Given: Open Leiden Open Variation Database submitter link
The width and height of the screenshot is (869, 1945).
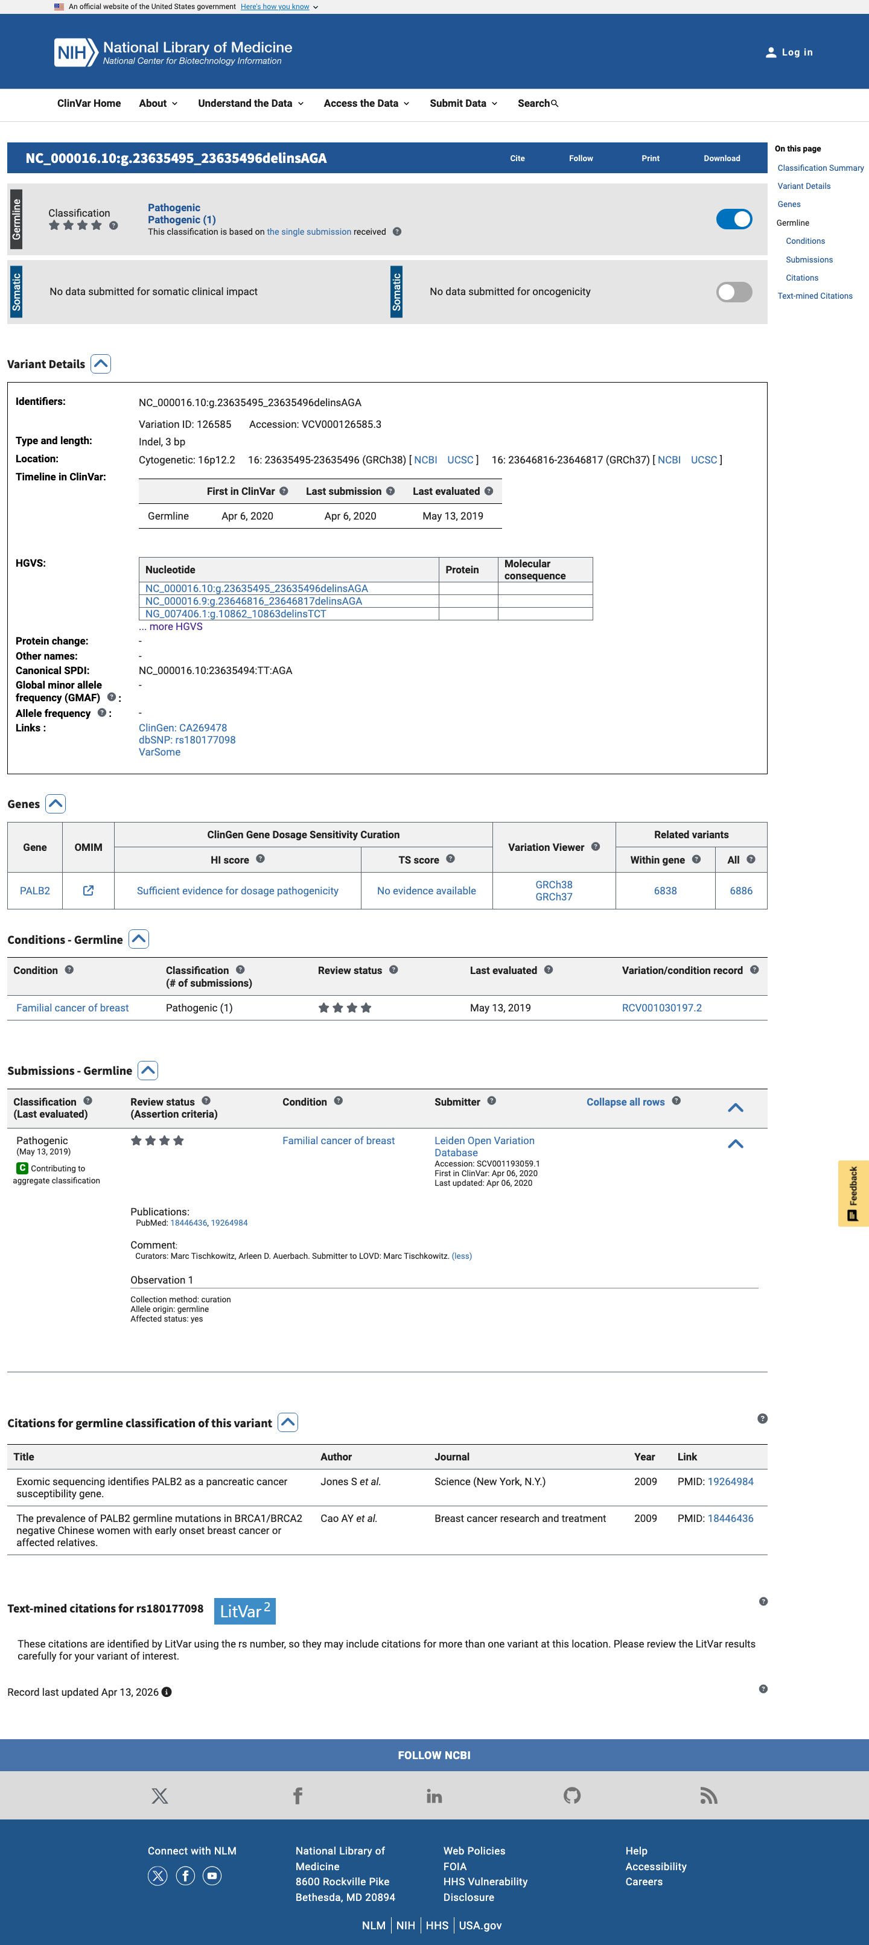Looking at the screenshot, I should pyautogui.click(x=484, y=1146).
